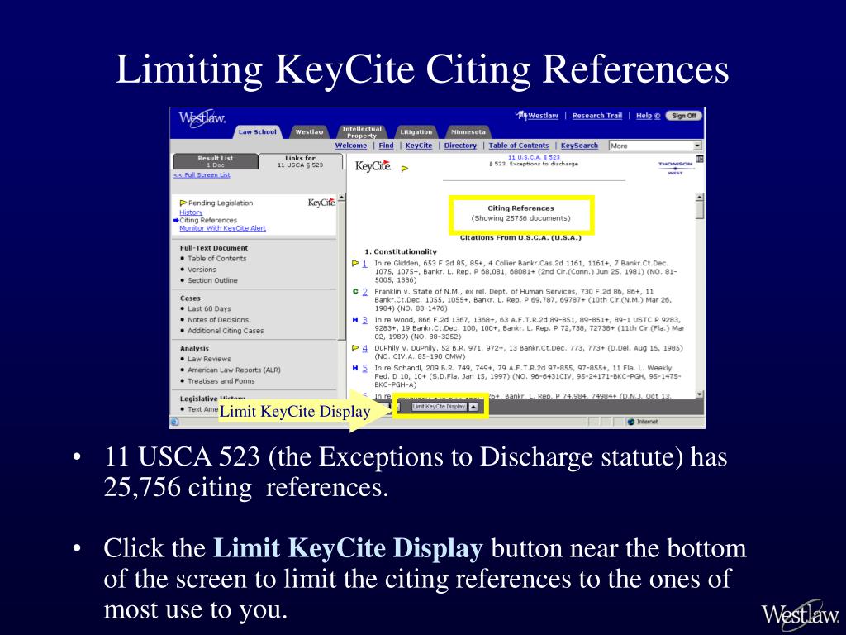Open citing reference number 3
The image size is (846, 635).
[364, 320]
